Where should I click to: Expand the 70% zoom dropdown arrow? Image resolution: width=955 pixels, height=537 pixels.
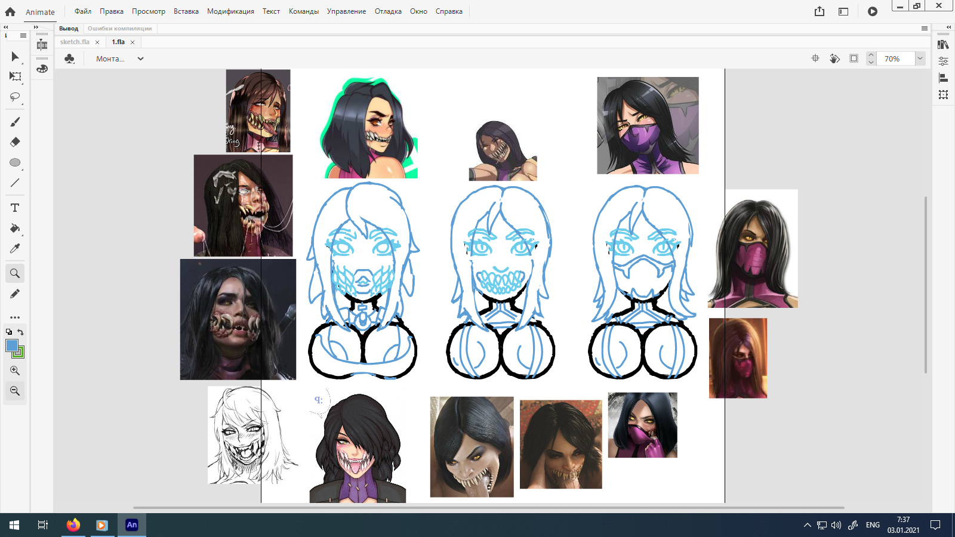click(920, 58)
